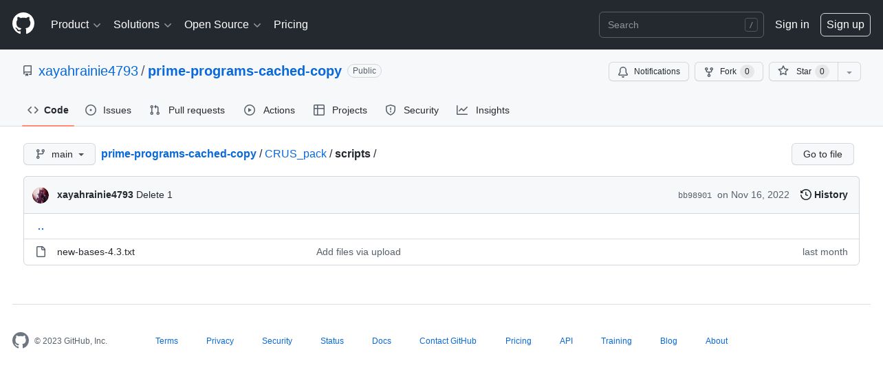Click the Go to file button

tap(822, 154)
